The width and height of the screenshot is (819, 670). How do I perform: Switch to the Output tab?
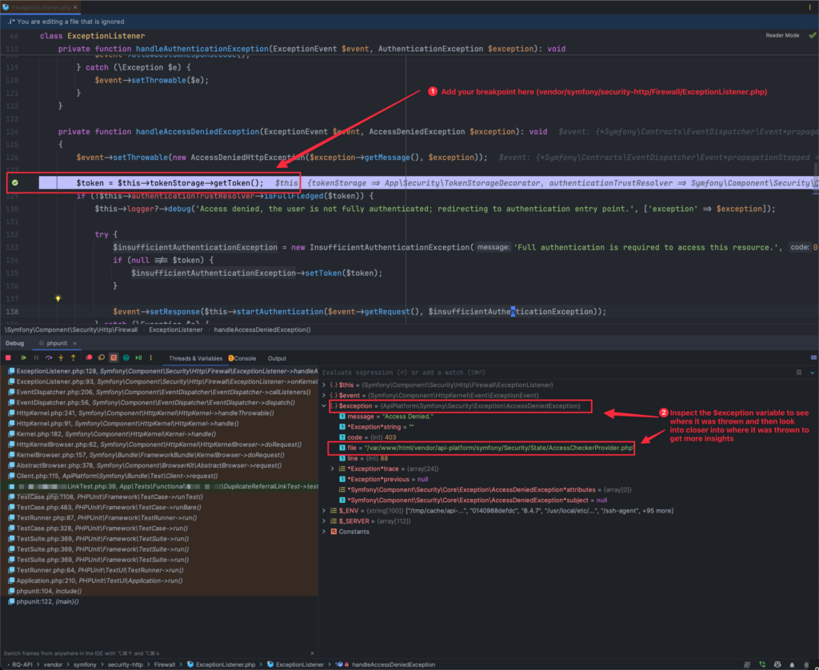(277, 358)
